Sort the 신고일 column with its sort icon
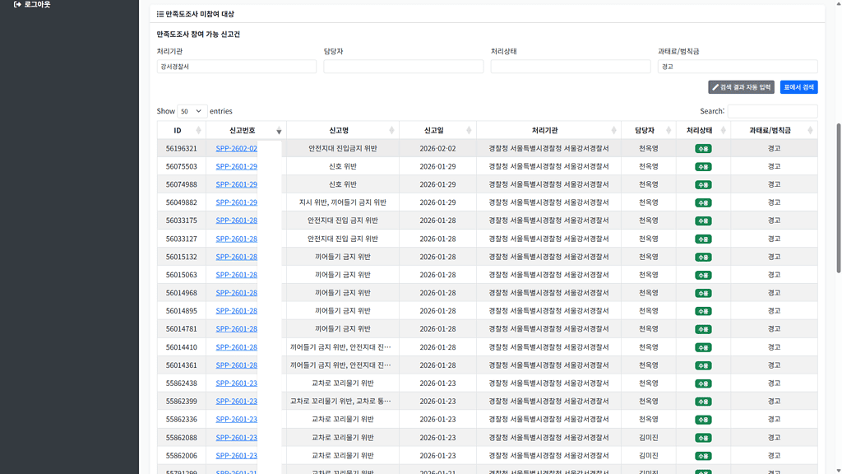842x474 pixels. pyautogui.click(x=469, y=129)
